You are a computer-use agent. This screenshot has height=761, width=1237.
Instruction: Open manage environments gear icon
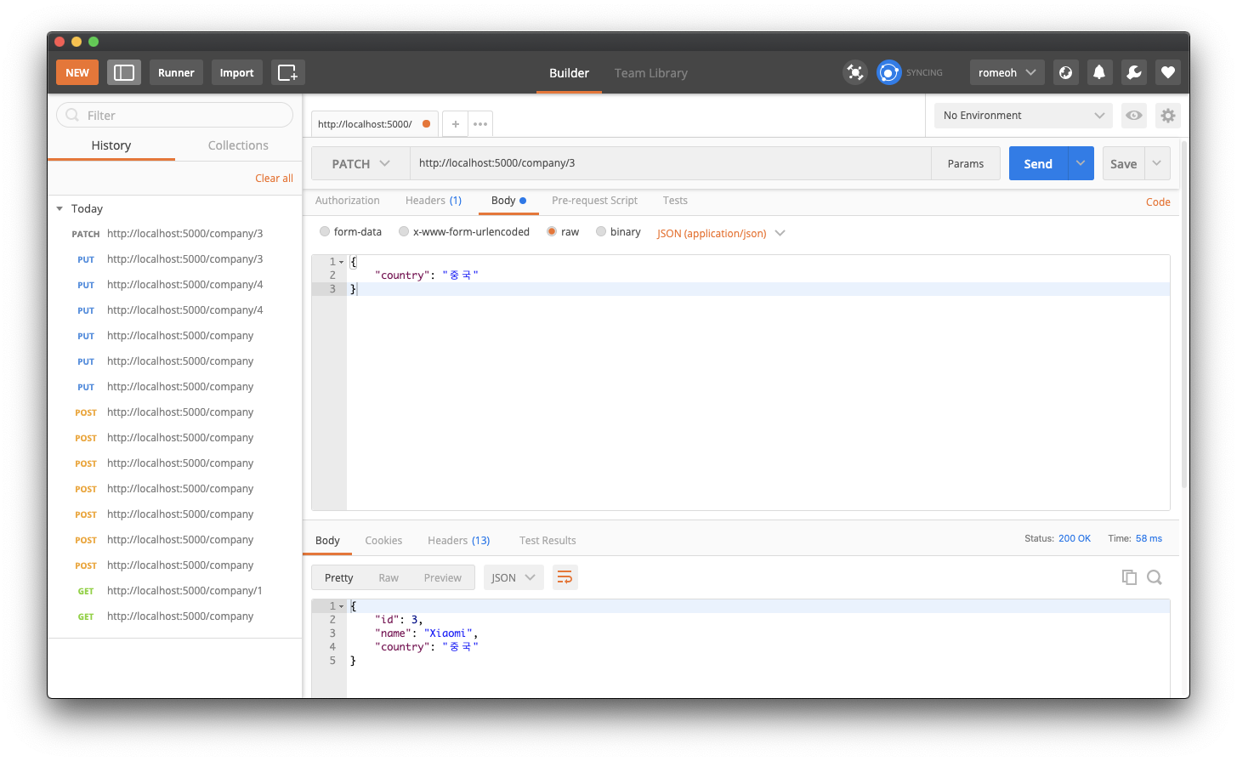click(1168, 116)
